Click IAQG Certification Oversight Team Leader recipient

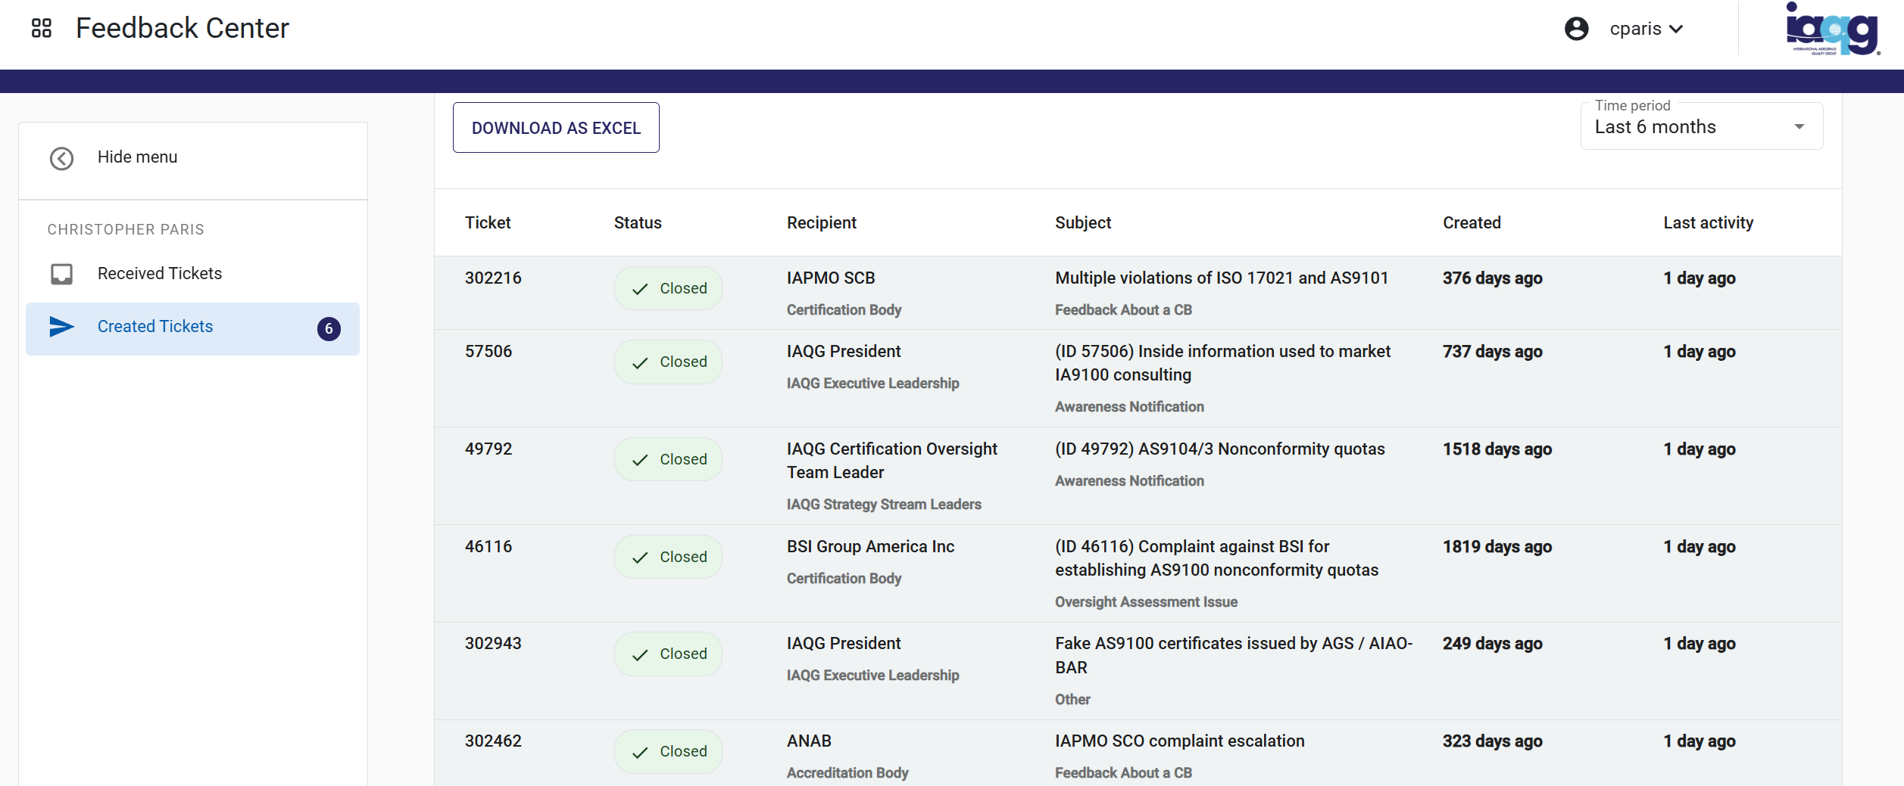click(x=892, y=460)
